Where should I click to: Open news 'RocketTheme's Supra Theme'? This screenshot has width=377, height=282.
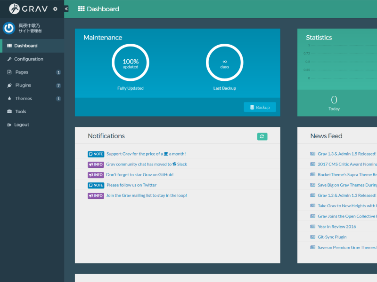347,174
